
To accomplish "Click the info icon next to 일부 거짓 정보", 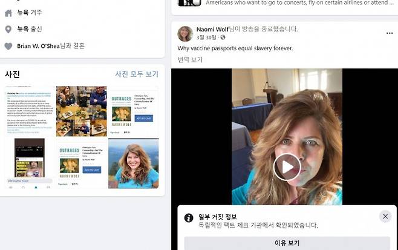I will pyautogui.click(x=189, y=218).
